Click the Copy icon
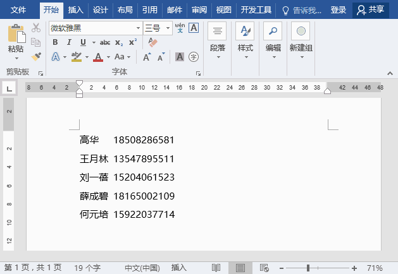The image size is (398, 274). click(36, 42)
